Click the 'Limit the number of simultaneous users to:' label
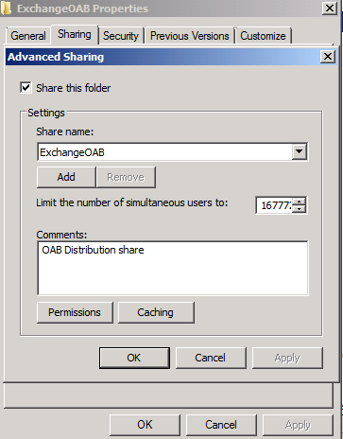Image resolution: width=343 pixels, height=439 pixels. coord(131,202)
